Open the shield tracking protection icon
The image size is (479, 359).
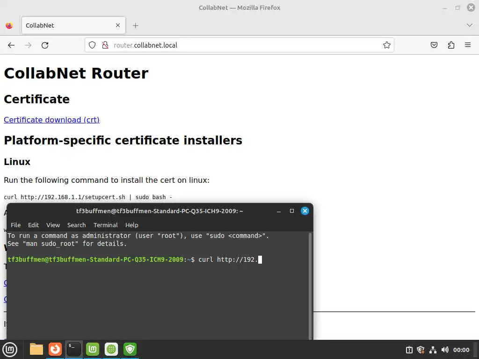coord(92,45)
